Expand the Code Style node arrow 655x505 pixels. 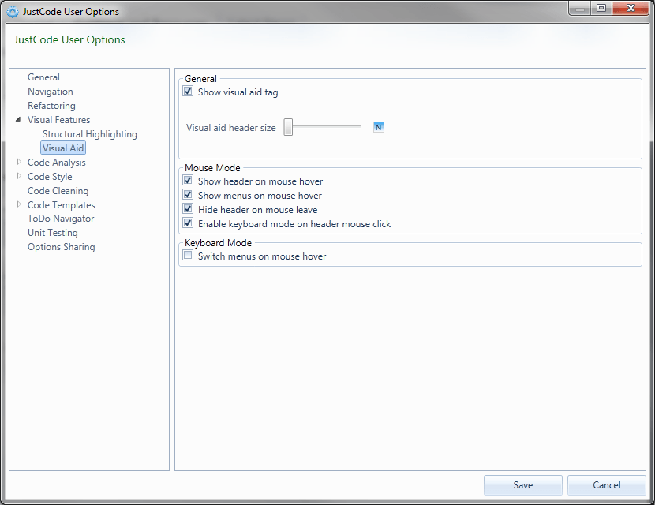tap(19, 176)
